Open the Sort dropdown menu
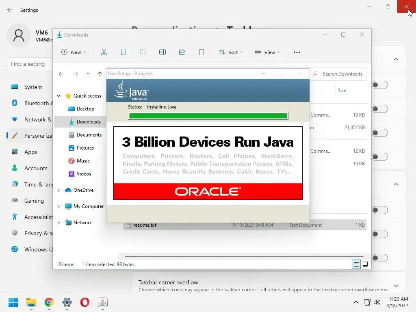 click(231, 52)
